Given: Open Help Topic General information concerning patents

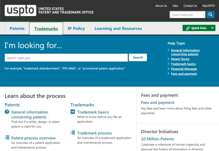Looking at the screenshot, I should pos(185,52).
